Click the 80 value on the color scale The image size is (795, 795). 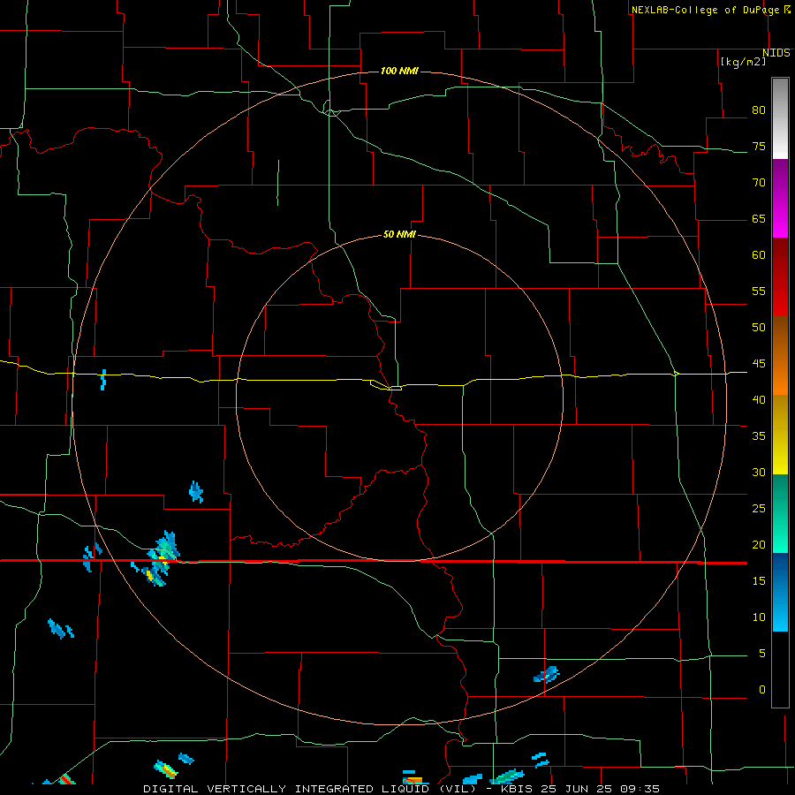(x=759, y=110)
